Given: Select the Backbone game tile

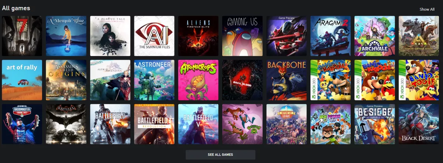Looking at the screenshot, I should 286,80.
